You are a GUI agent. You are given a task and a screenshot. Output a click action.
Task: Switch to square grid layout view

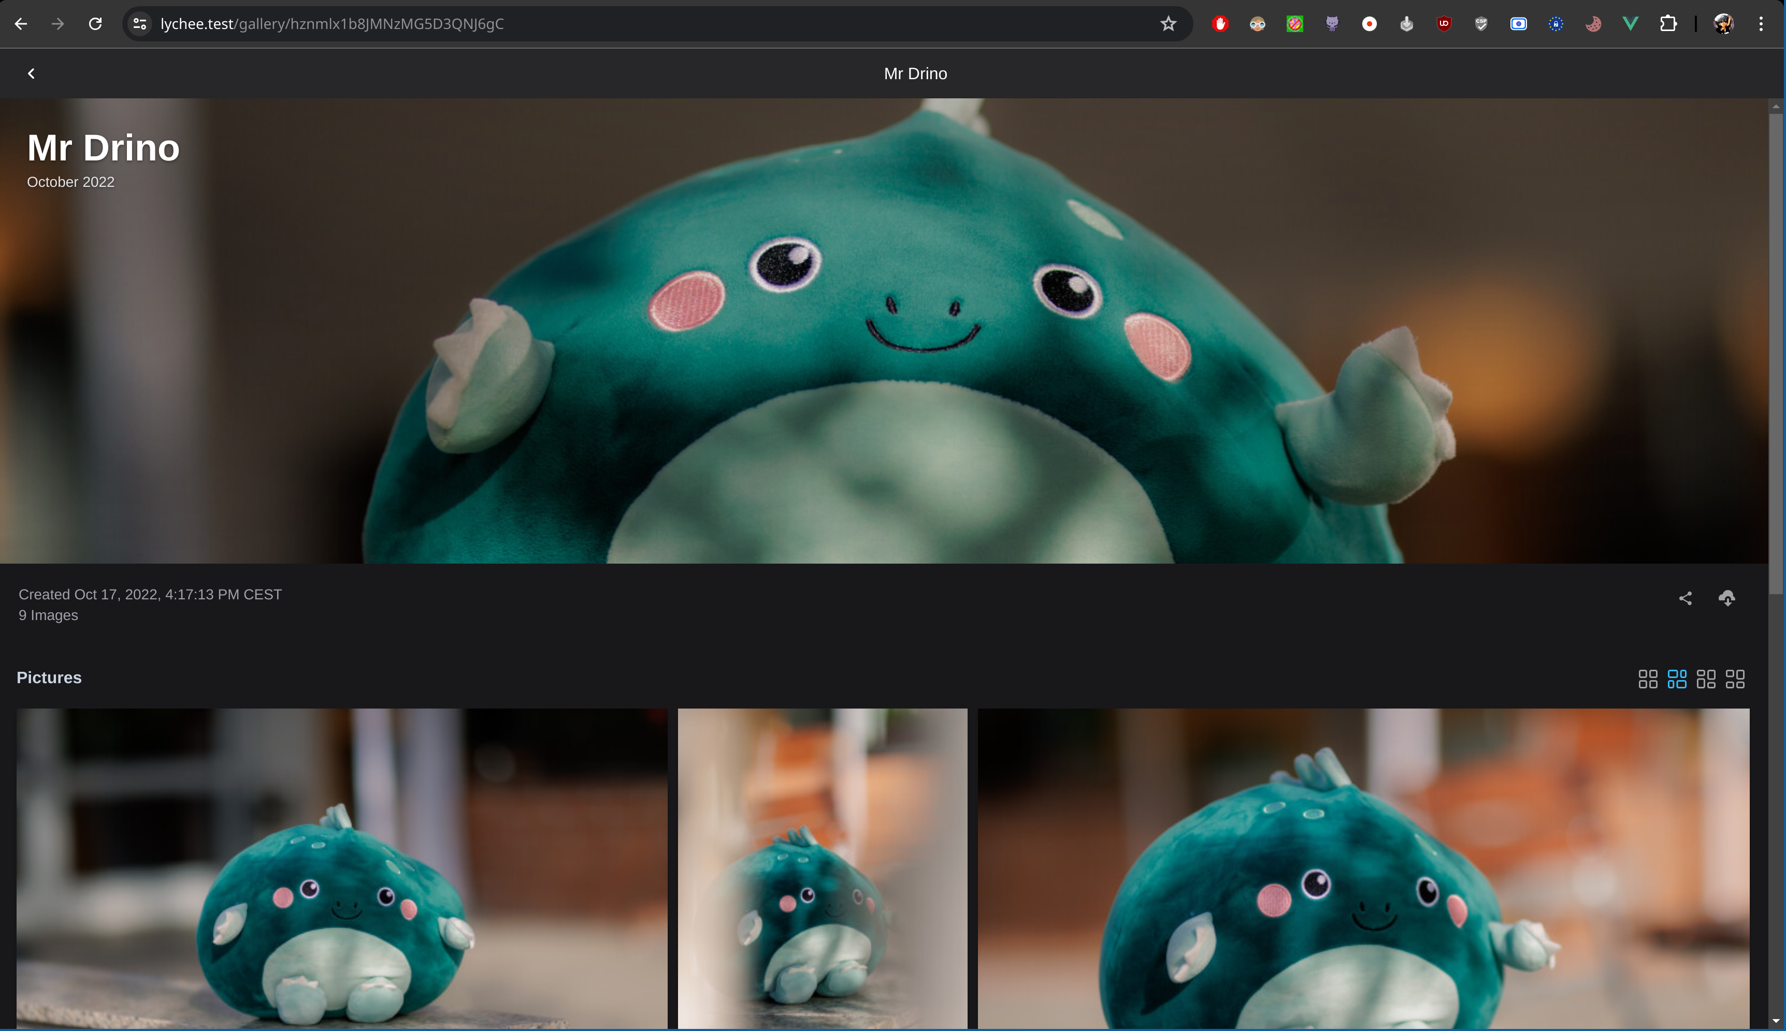coord(1648,679)
